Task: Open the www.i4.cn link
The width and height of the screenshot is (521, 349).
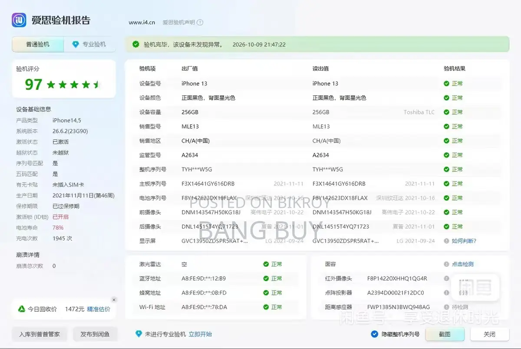Action: click(142, 23)
